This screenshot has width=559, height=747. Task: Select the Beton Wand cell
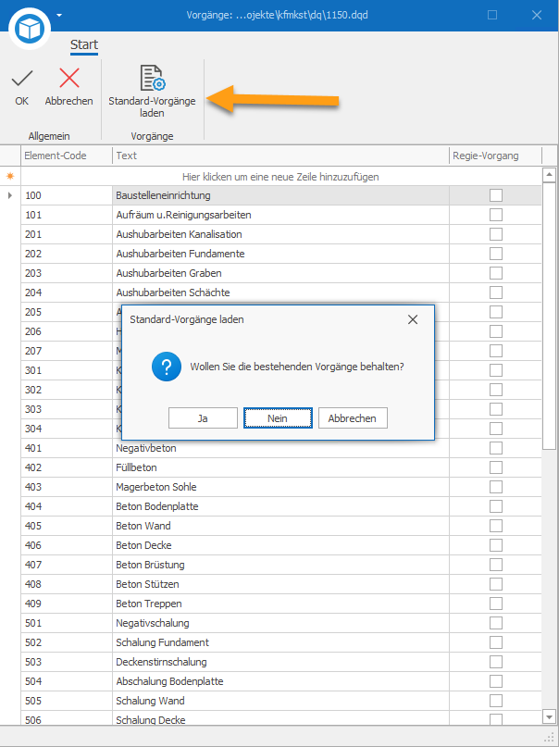click(280, 526)
